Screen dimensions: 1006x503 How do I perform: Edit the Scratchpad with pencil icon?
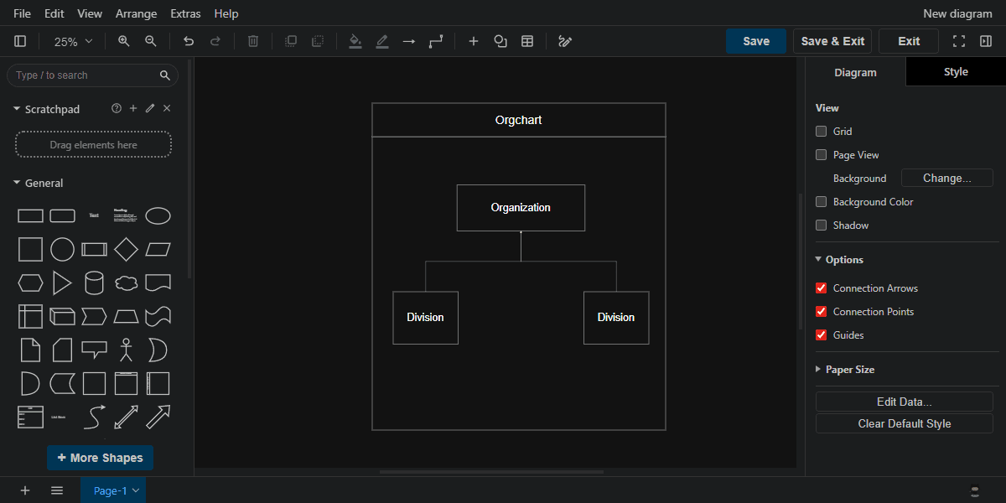click(x=150, y=108)
